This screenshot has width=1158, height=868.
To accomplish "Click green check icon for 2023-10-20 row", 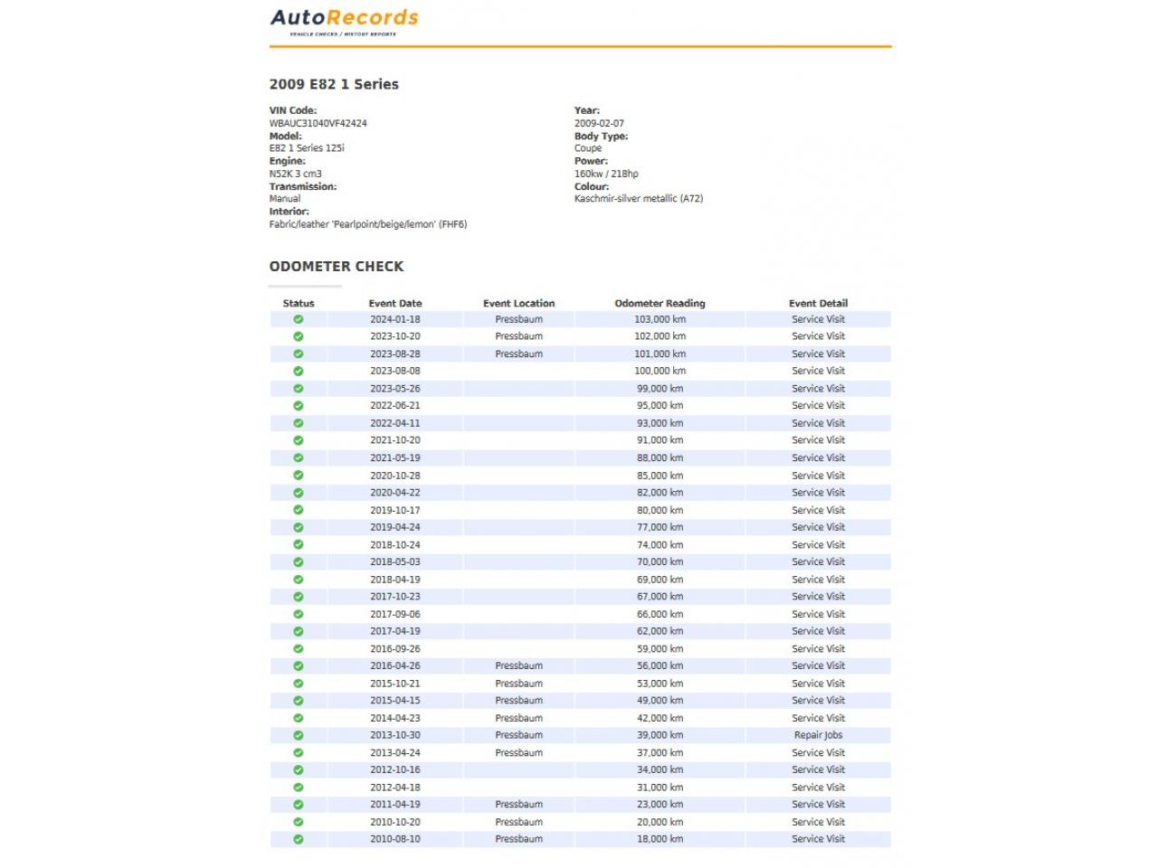I will coord(299,336).
